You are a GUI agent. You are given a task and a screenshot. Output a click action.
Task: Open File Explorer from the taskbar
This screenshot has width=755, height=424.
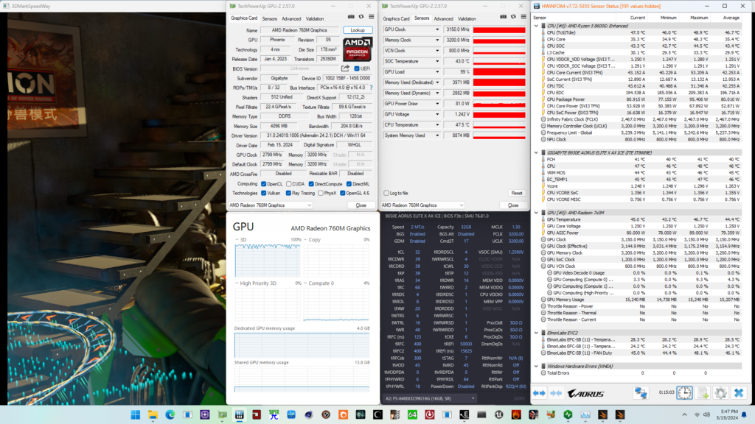point(153,414)
